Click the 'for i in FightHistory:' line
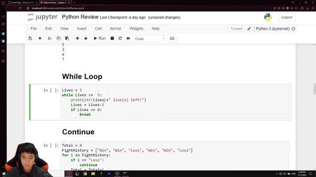The width and height of the screenshot is (316, 177). tap(86, 155)
